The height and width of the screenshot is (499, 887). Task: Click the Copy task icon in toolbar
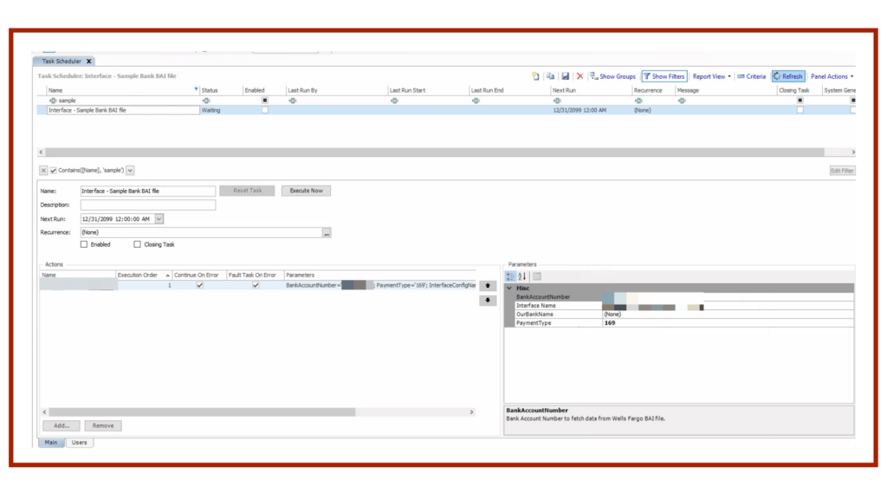(550, 76)
